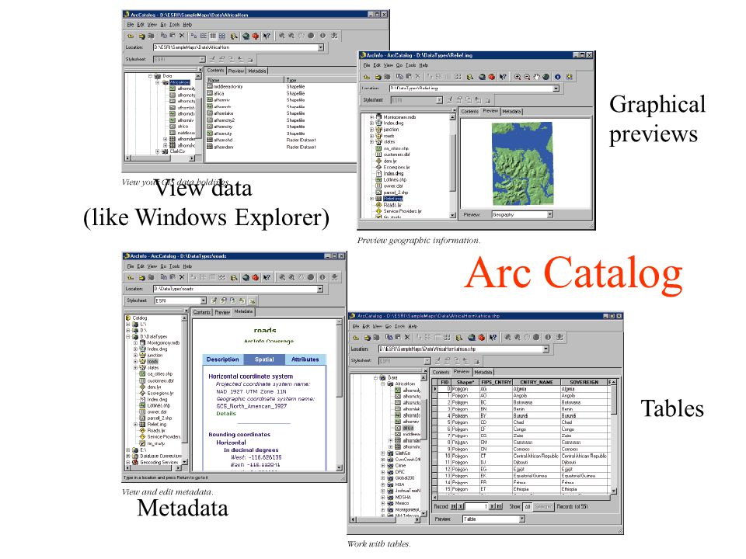Click Full Extent globe in Relief.img window

pyautogui.click(x=546, y=77)
